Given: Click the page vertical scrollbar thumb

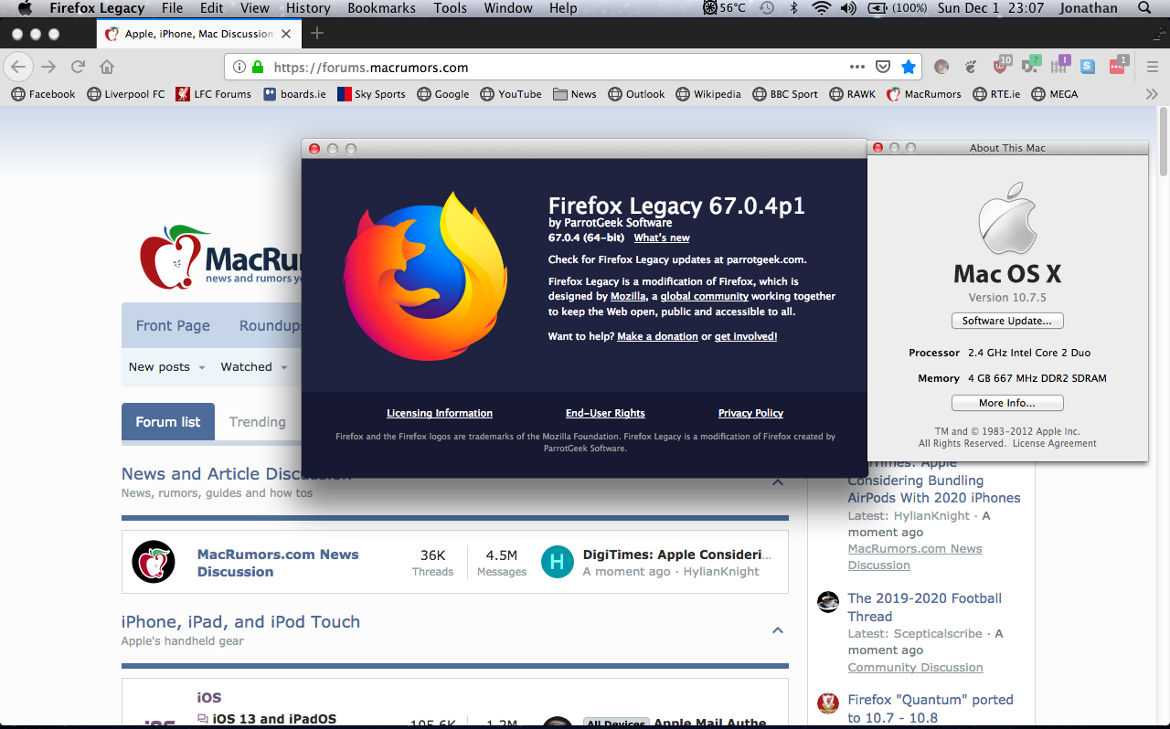Looking at the screenshot, I should pyautogui.click(x=1164, y=142).
